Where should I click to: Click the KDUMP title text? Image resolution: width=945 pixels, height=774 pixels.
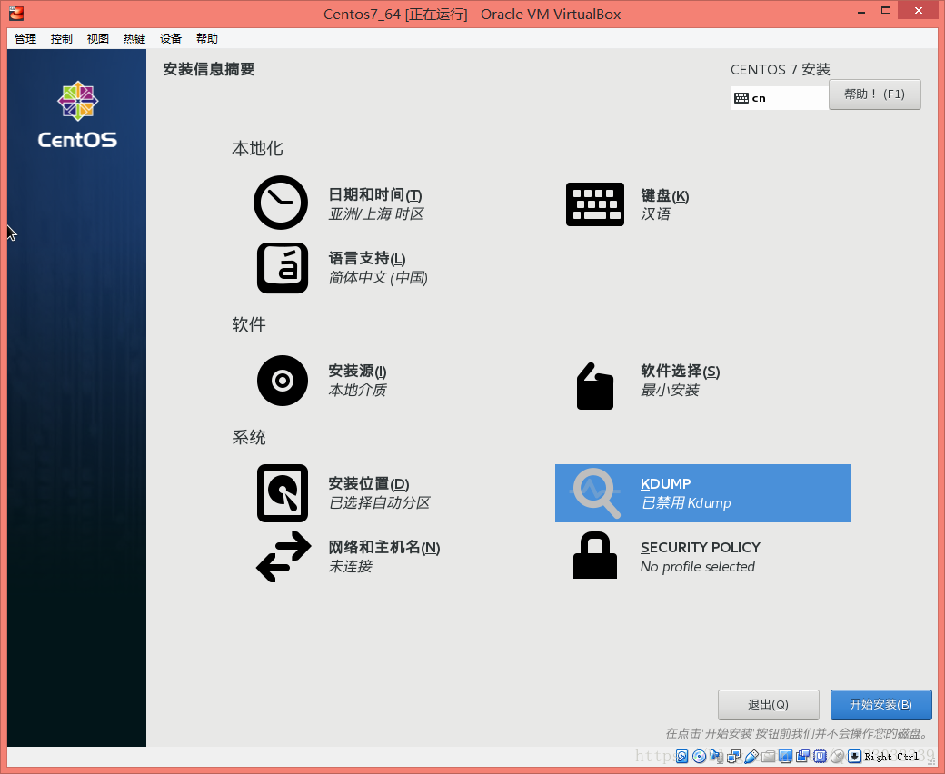[665, 483]
